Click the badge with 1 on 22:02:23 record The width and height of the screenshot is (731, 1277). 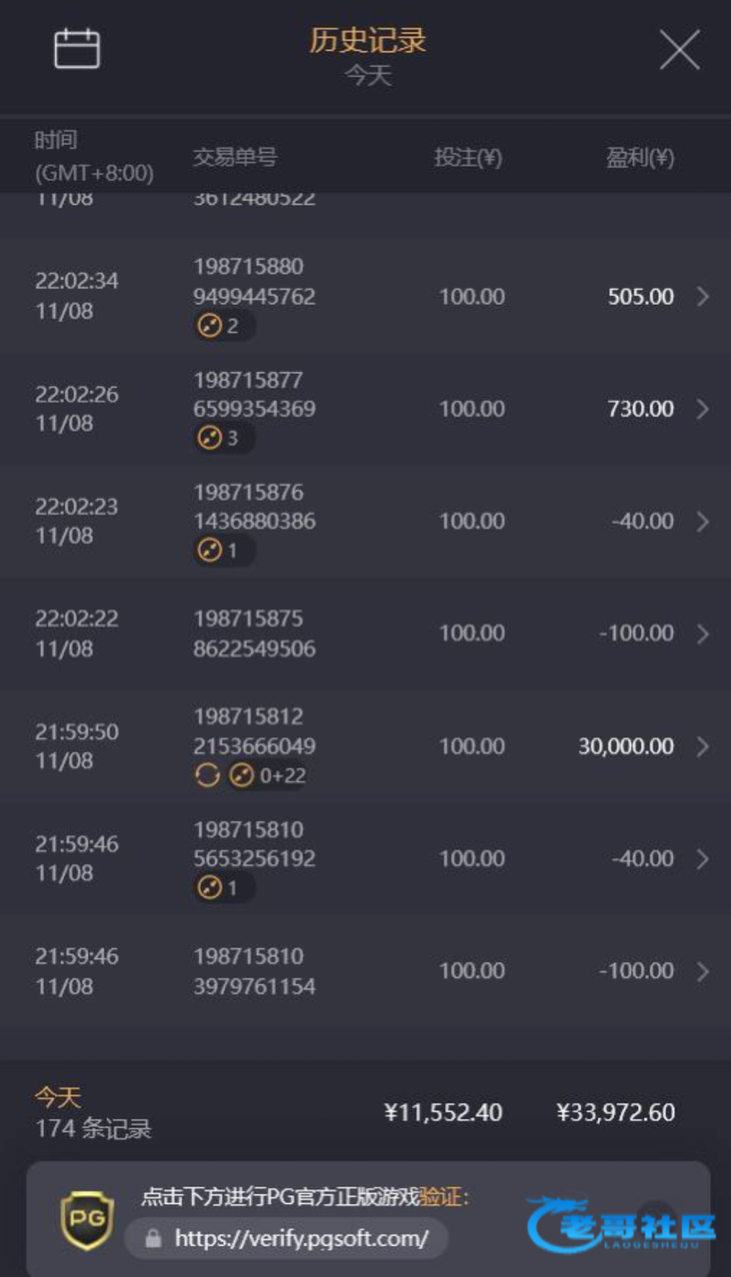[x=220, y=550]
